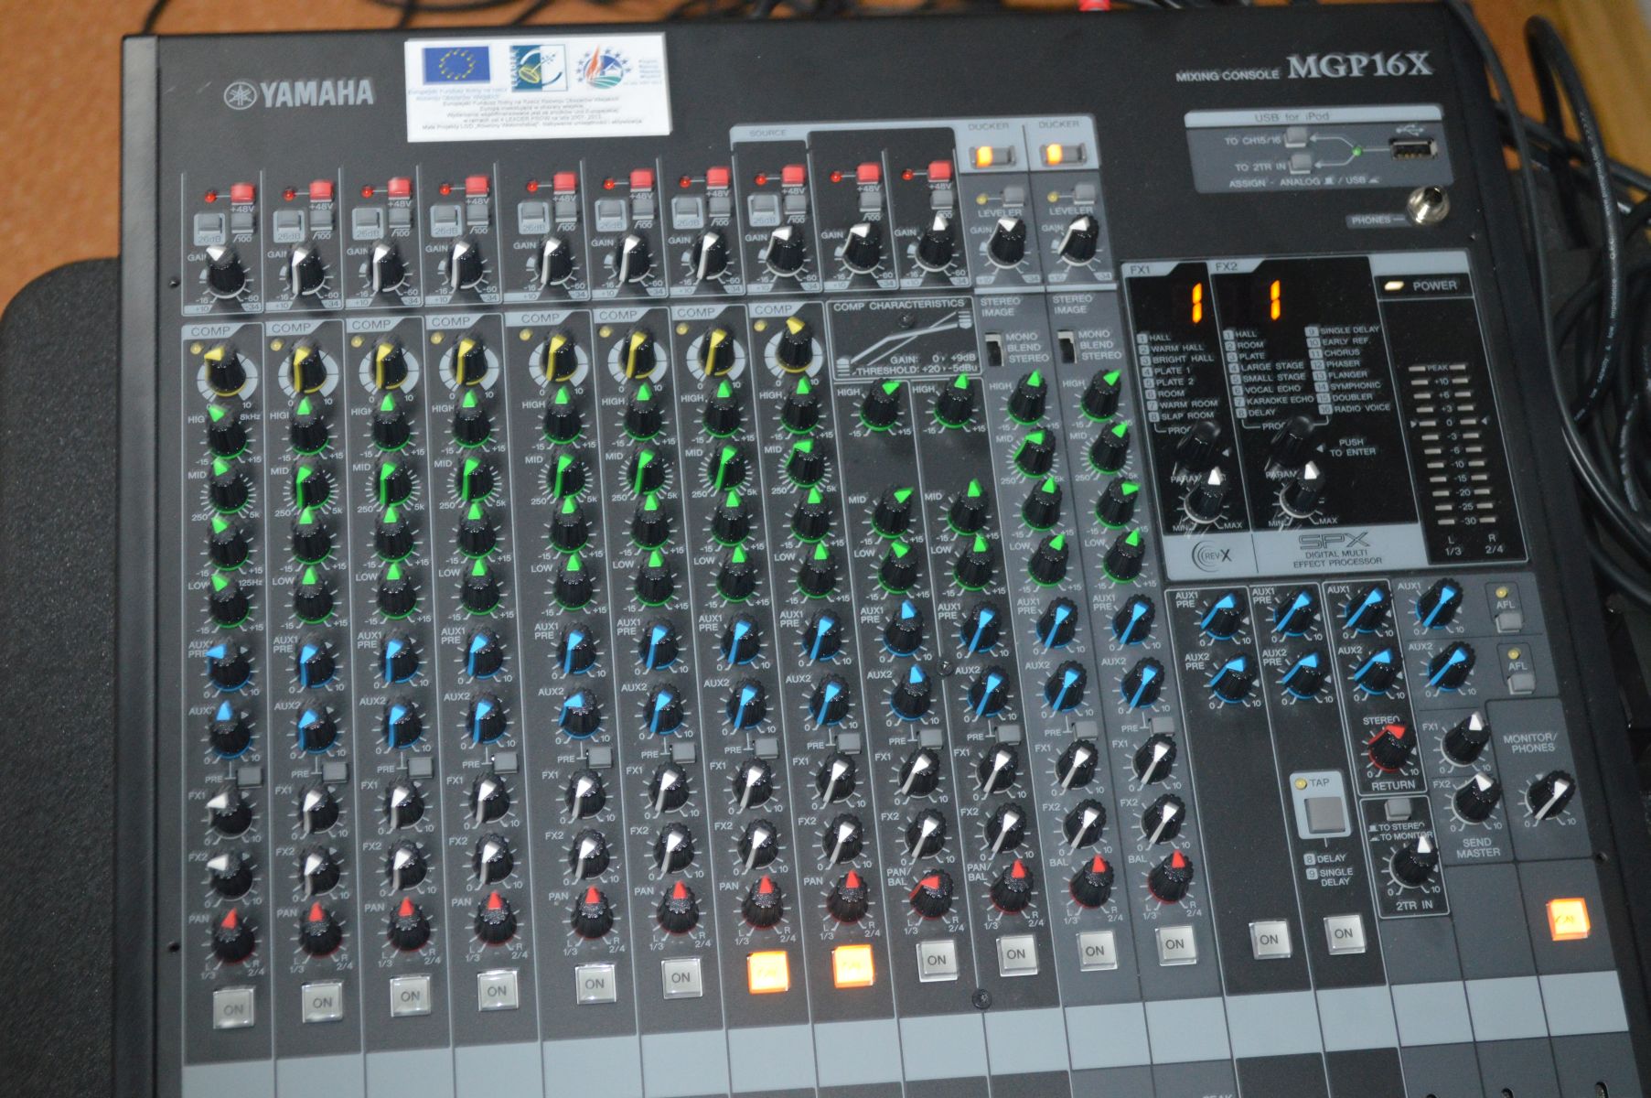Screen dimensions: 1651x1098
Task: Disable the lit DUCKER button on channel 15/16
Action: (x=1061, y=155)
